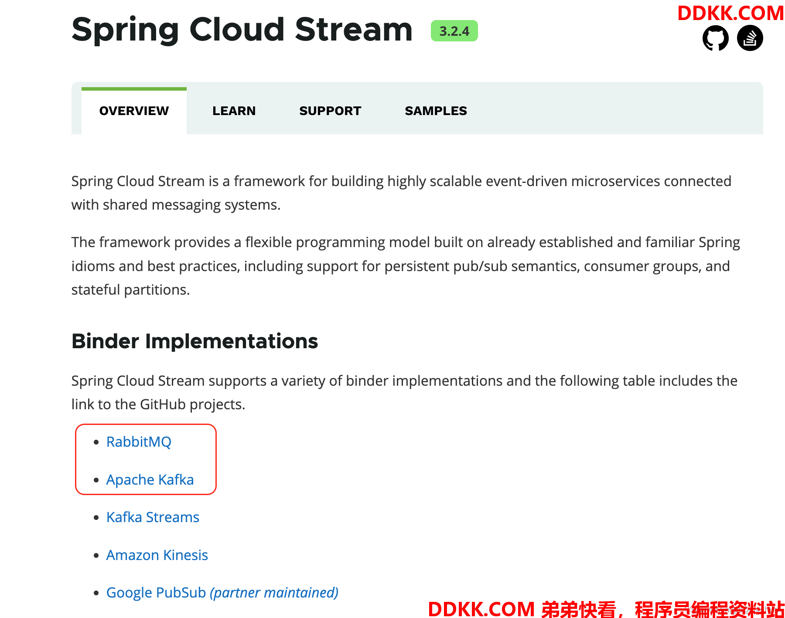Open the SUPPORT tab
The height and width of the screenshot is (618, 785).
pyautogui.click(x=330, y=111)
